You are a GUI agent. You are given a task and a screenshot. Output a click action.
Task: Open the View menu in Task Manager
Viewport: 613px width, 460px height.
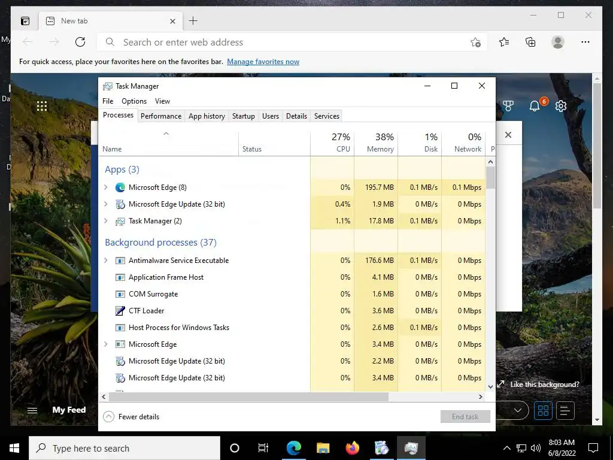click(162, 101)
